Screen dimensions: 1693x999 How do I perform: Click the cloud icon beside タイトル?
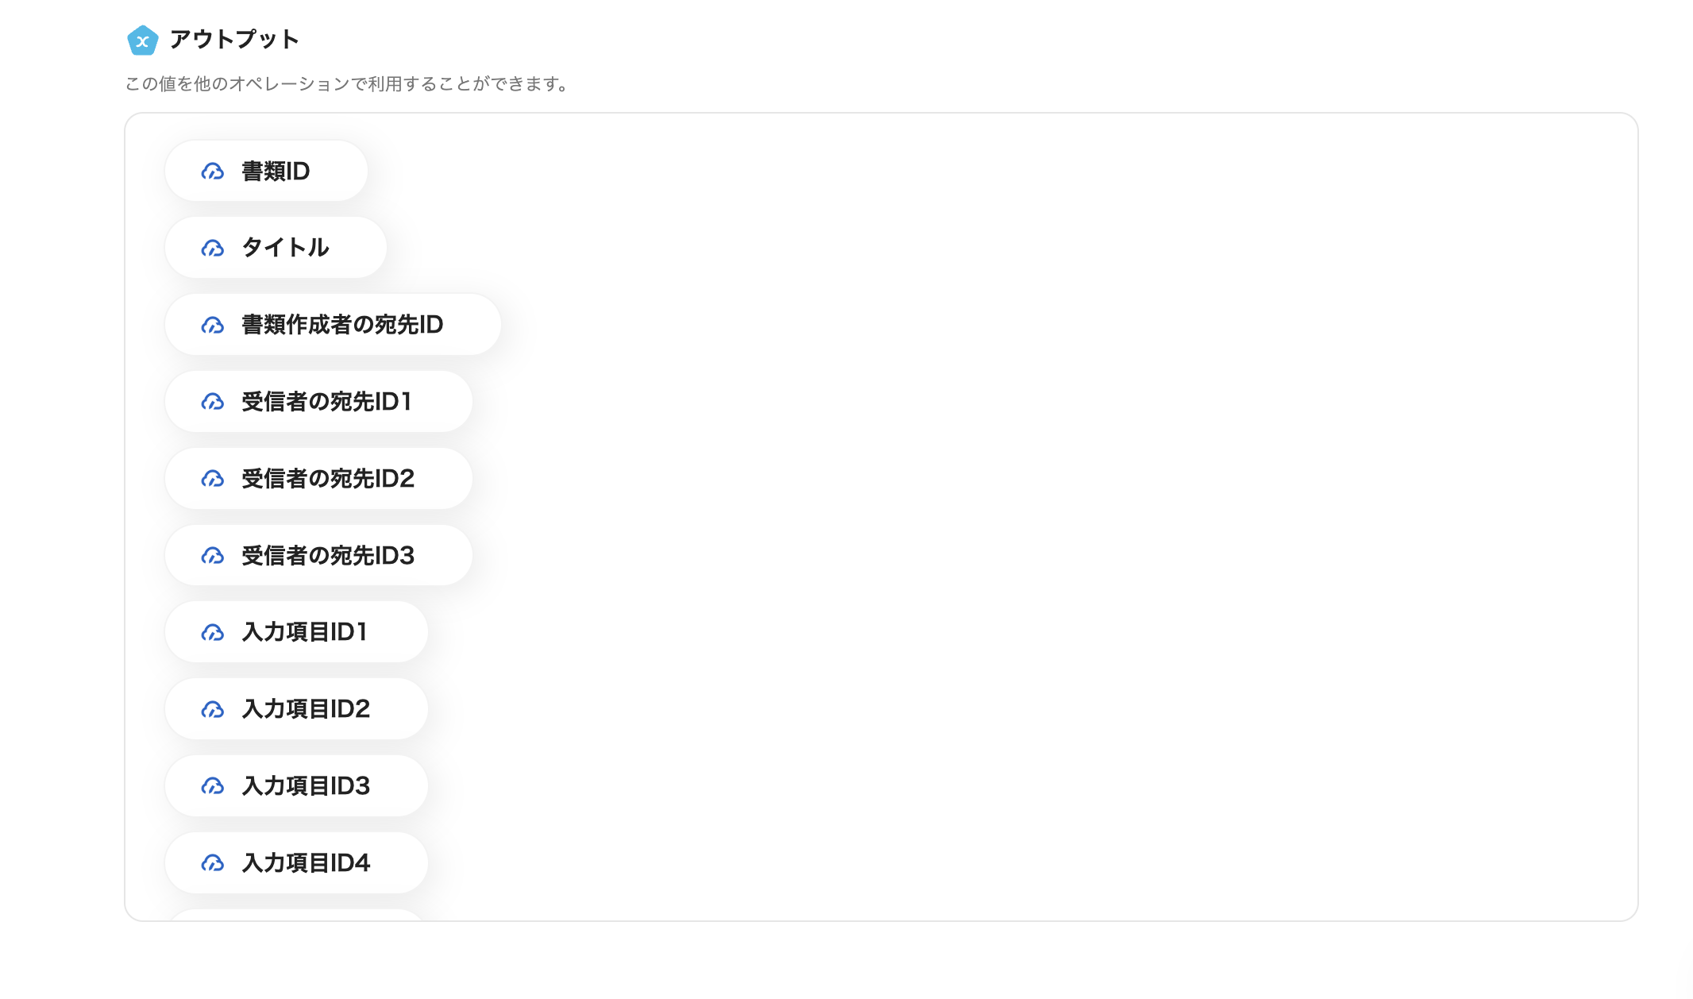tap(213, 249)
